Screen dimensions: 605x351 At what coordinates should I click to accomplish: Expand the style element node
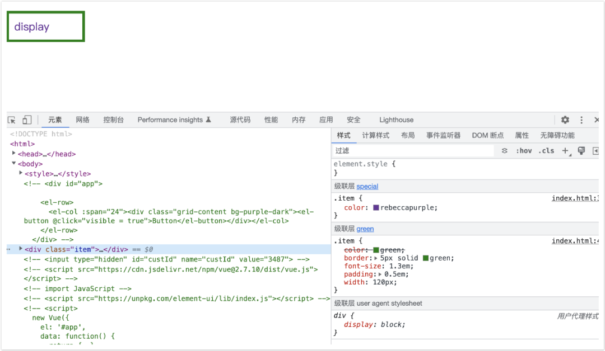(21, 173)
